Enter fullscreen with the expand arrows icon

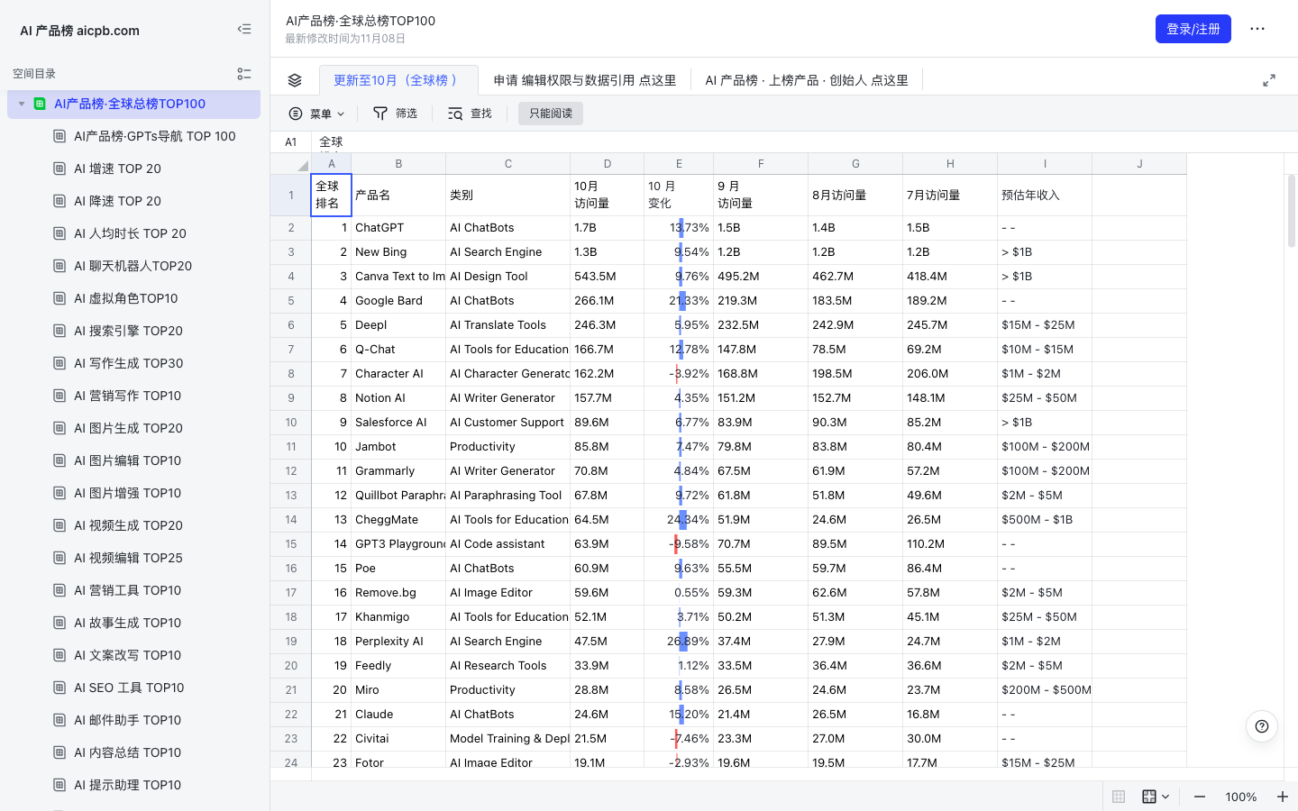point(1269,80)
